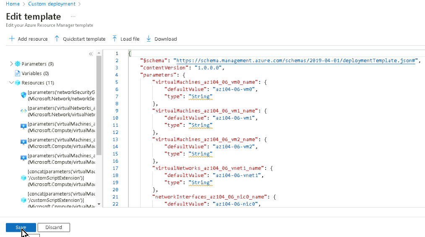
Task: Click the Add resource plus icon
Action: [12, 39]
